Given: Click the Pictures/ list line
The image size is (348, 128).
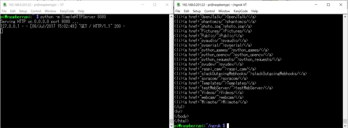Looking at the screenshot, I should (213, 31).
